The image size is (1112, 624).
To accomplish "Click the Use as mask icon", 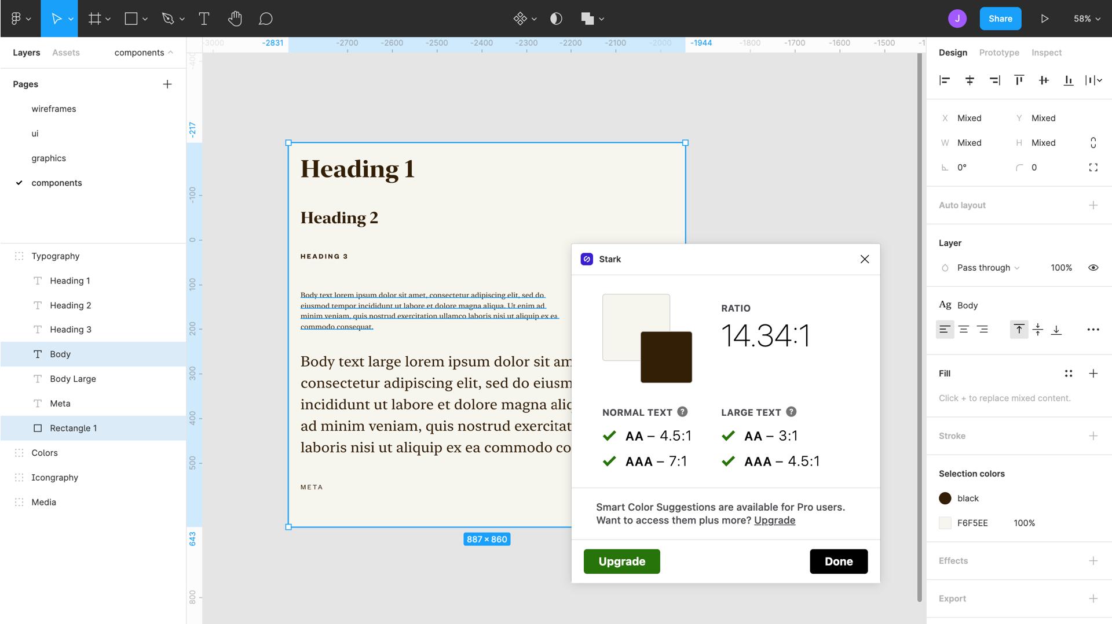I will click(555, 19).
